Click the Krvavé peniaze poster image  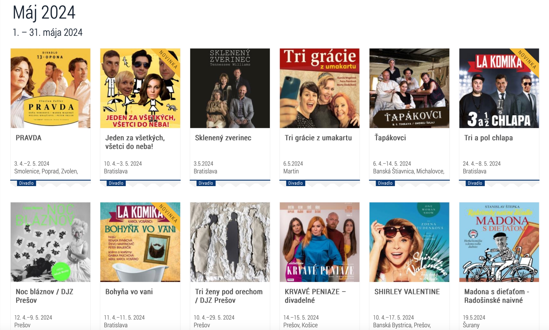(x=320, y=242)
